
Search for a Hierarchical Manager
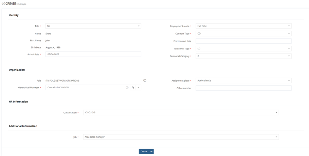(133, 87)
